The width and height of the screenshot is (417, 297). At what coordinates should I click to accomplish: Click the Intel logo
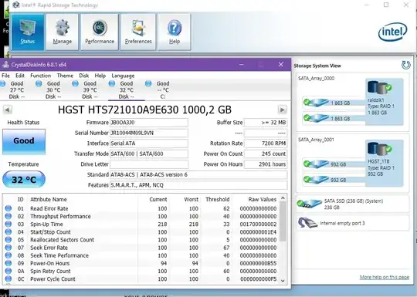pyautogui.click(x=392, y=32)
